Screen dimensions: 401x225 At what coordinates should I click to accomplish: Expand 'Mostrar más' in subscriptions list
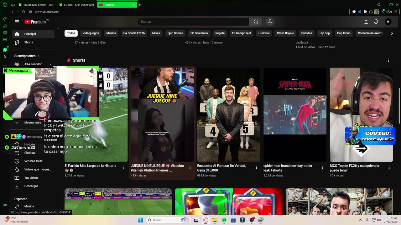click(33, 122)
